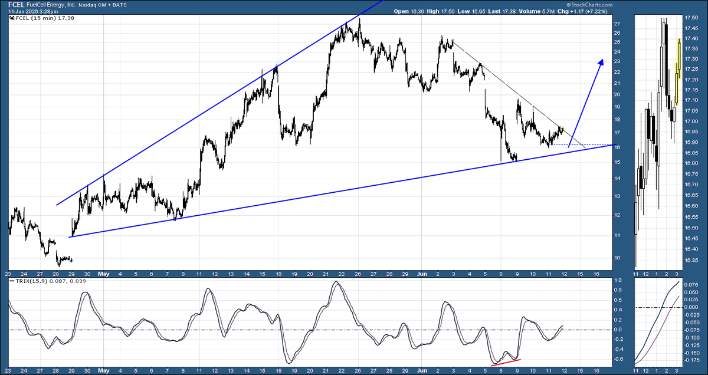Click price axis label 20 on main chart

tap(617, 94)
